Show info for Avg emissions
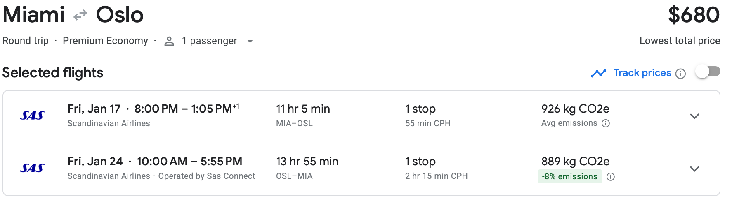732x208 pixels. [x=606, y=123]
